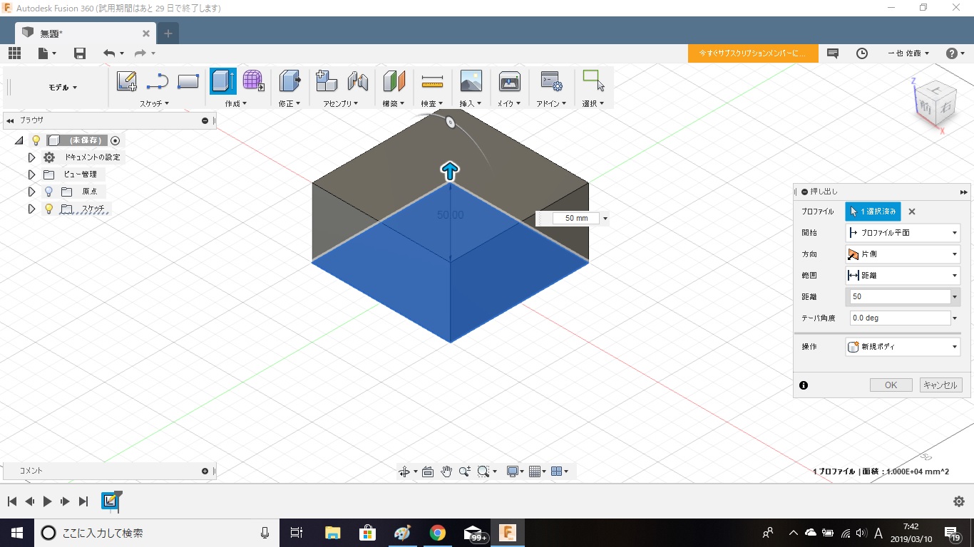Image resolution: width=974 pixels, height=547 pixels.
Task: Cancel the extrude dialog
Action: (x=940, y=385)
